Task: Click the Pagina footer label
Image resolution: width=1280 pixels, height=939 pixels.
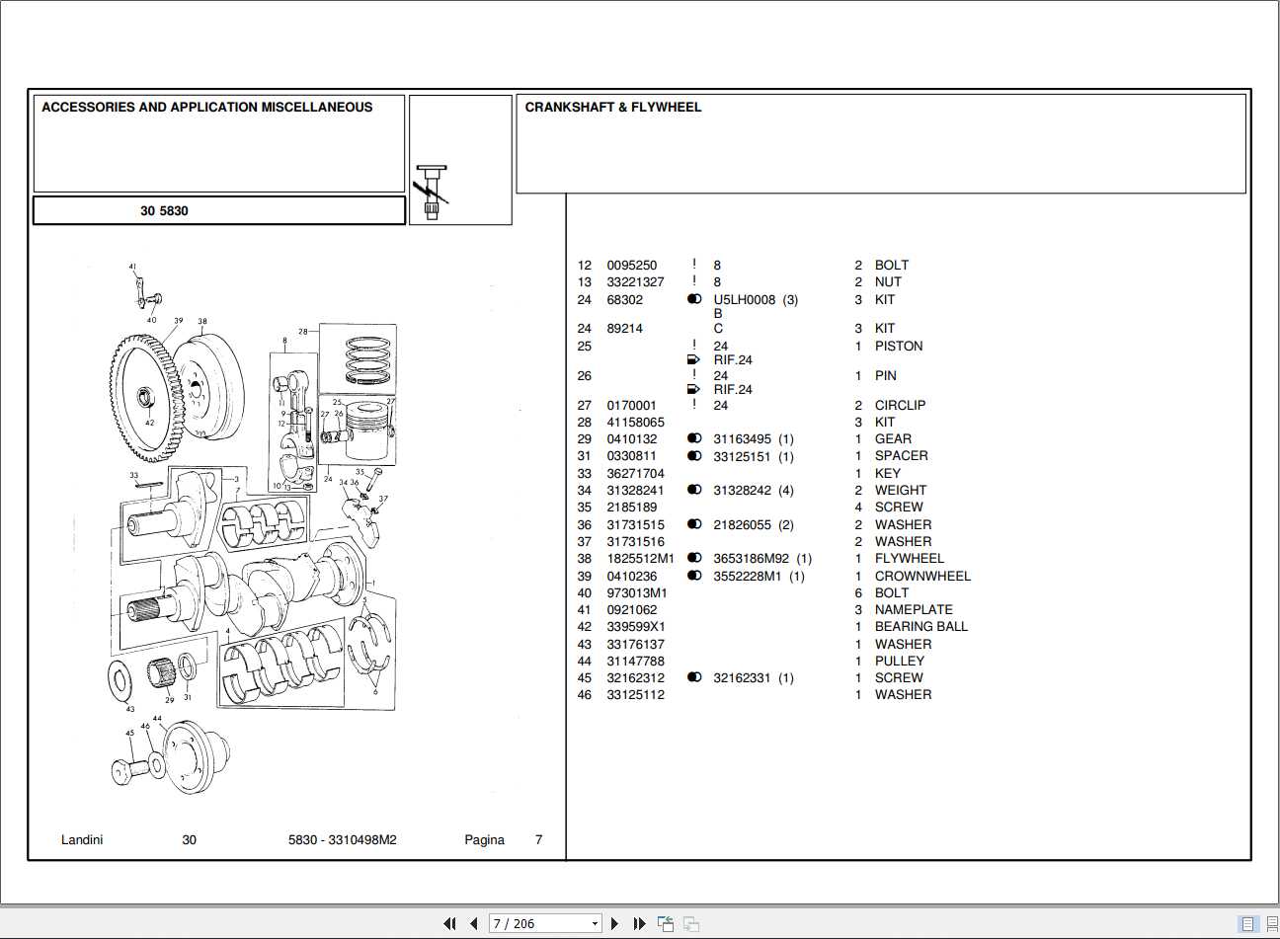Action: pyautogui.click(x=484, y=839)
